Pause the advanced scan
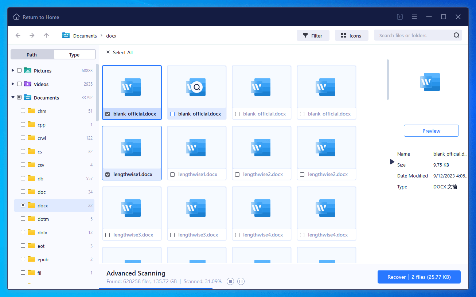 tap(241, 281)
